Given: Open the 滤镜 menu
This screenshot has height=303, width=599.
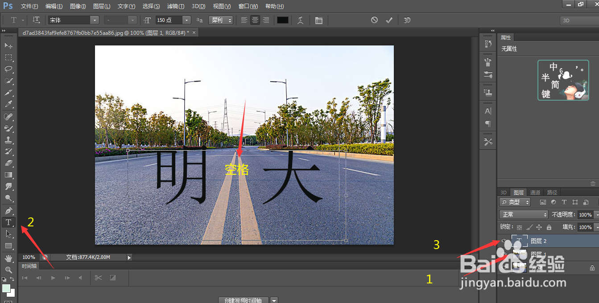Looking at the screenshot, I should pyautogui.click(x=175, y=6).
